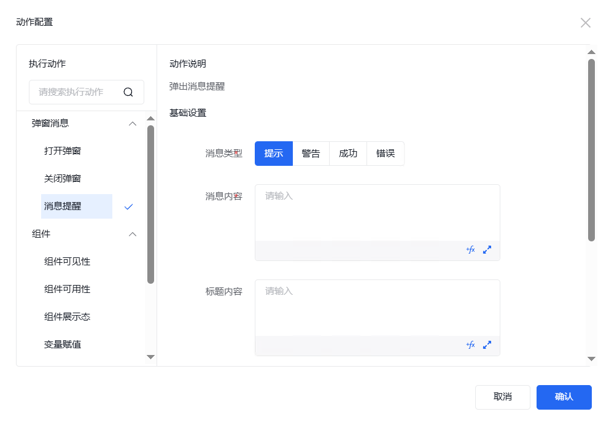Select 组件可见性 action
This screenshot has width=609, height=425.
click(x=67, y=262)
